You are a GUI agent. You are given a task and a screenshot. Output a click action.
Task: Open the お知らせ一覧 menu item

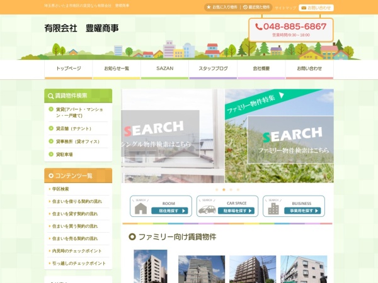pos(117,69)
